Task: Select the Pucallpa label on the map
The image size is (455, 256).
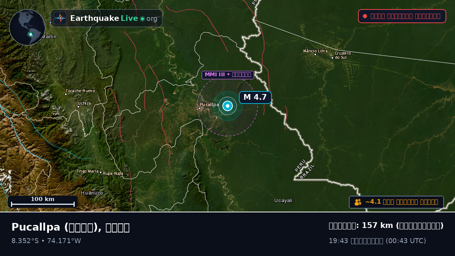Action: pyautogui.click(x=209, y=104)
